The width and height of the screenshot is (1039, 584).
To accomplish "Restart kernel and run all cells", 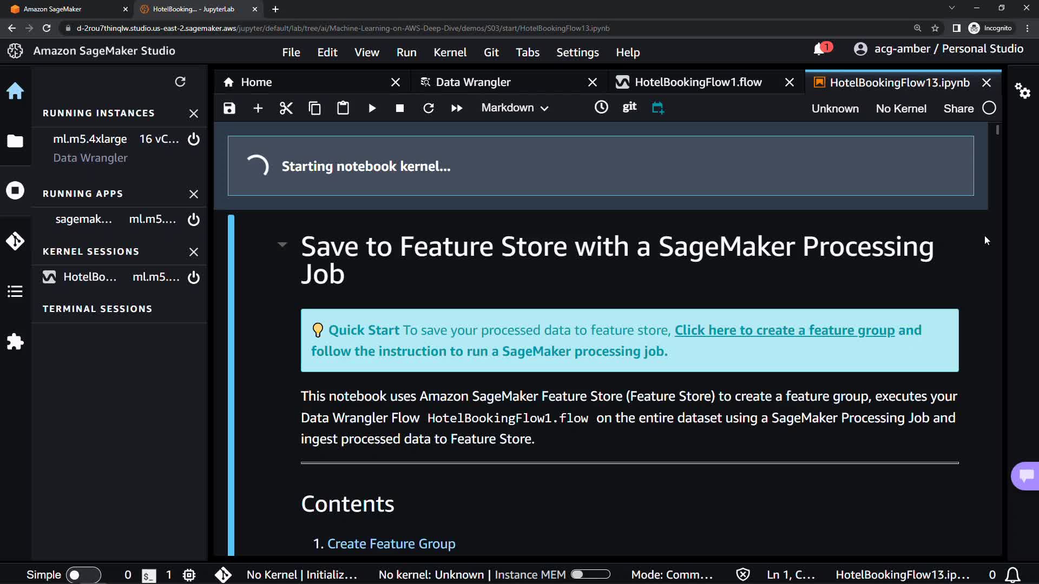I will tap(456, 108).
